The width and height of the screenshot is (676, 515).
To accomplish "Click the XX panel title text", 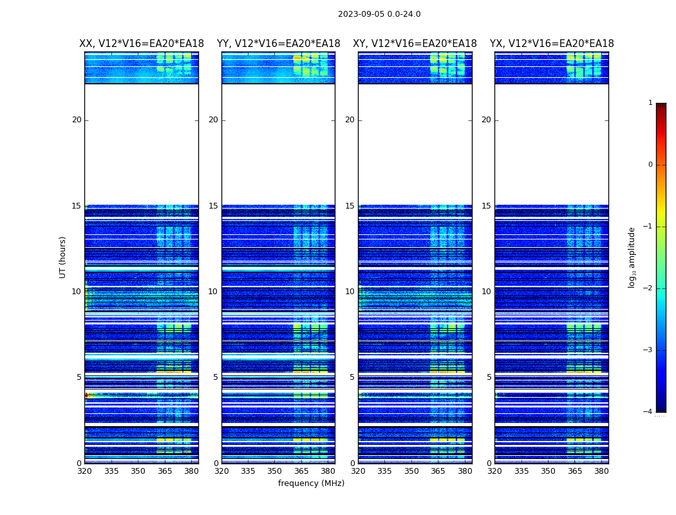I will pos(142,44).
